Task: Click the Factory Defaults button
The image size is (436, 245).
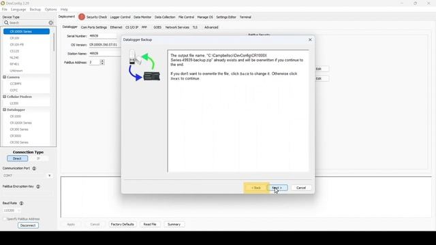Action: (123, 224)
